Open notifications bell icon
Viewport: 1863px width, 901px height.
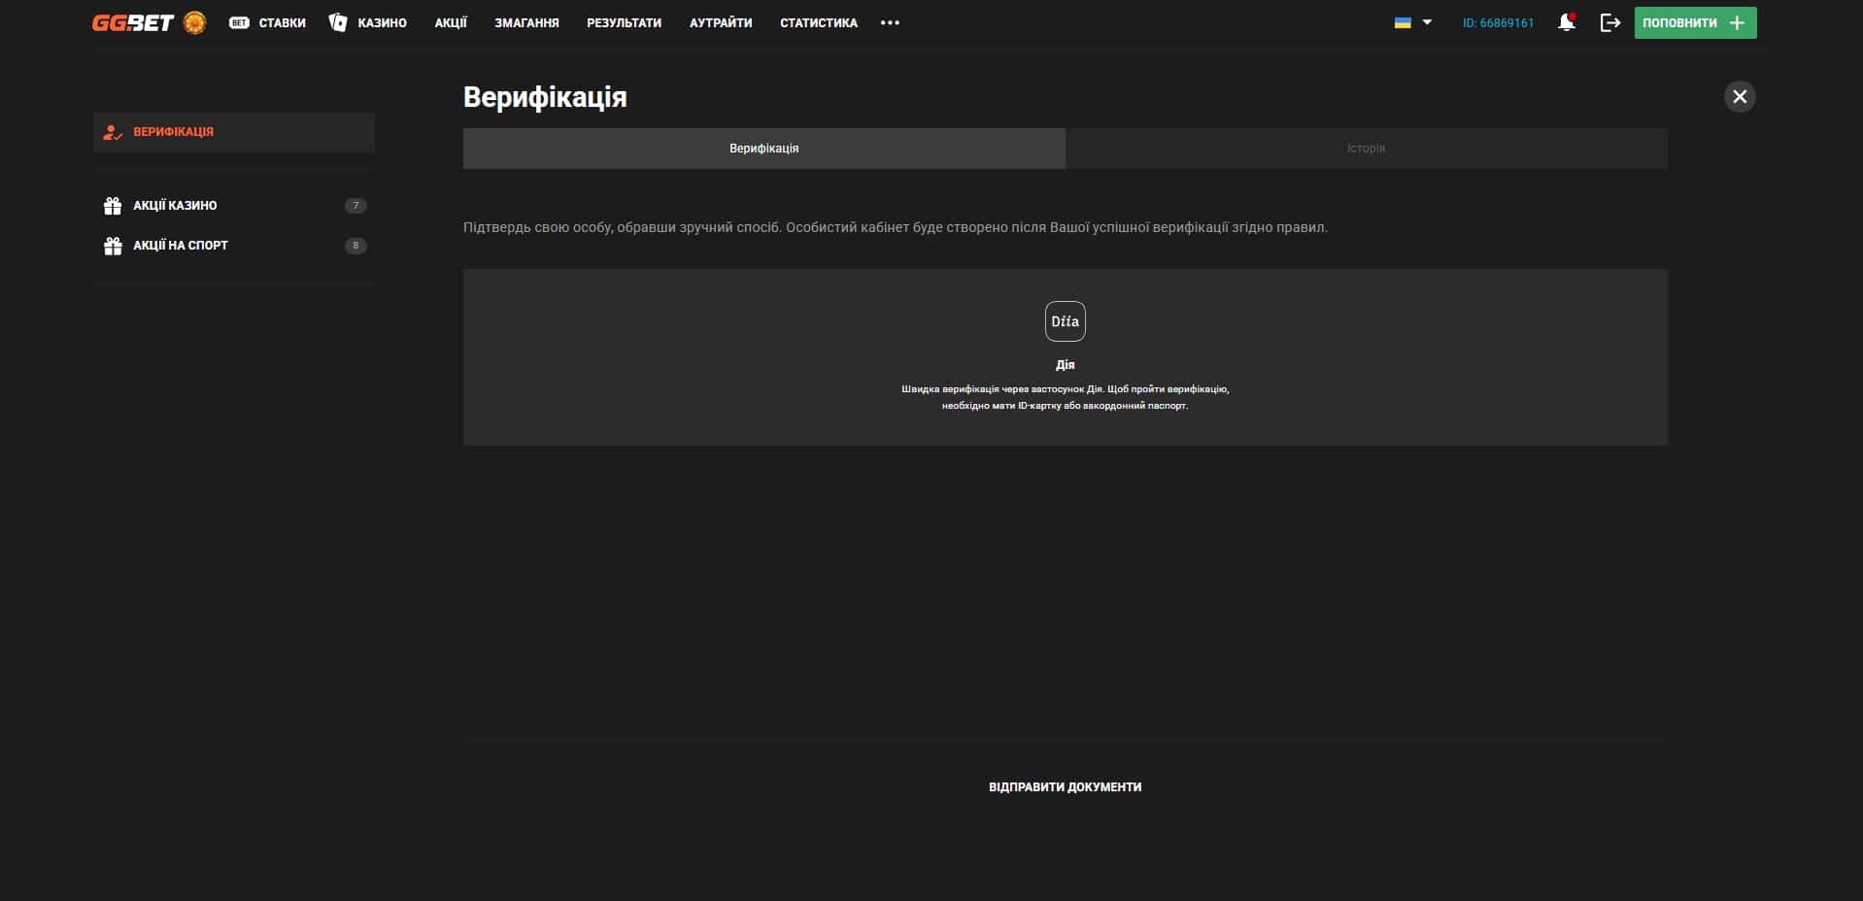pos(1566,22)
